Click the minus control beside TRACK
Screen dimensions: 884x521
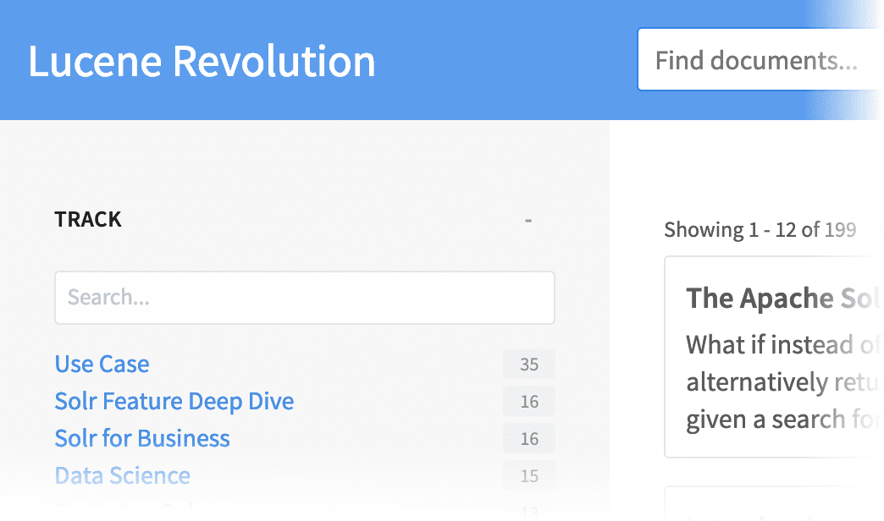pos(528,219)
